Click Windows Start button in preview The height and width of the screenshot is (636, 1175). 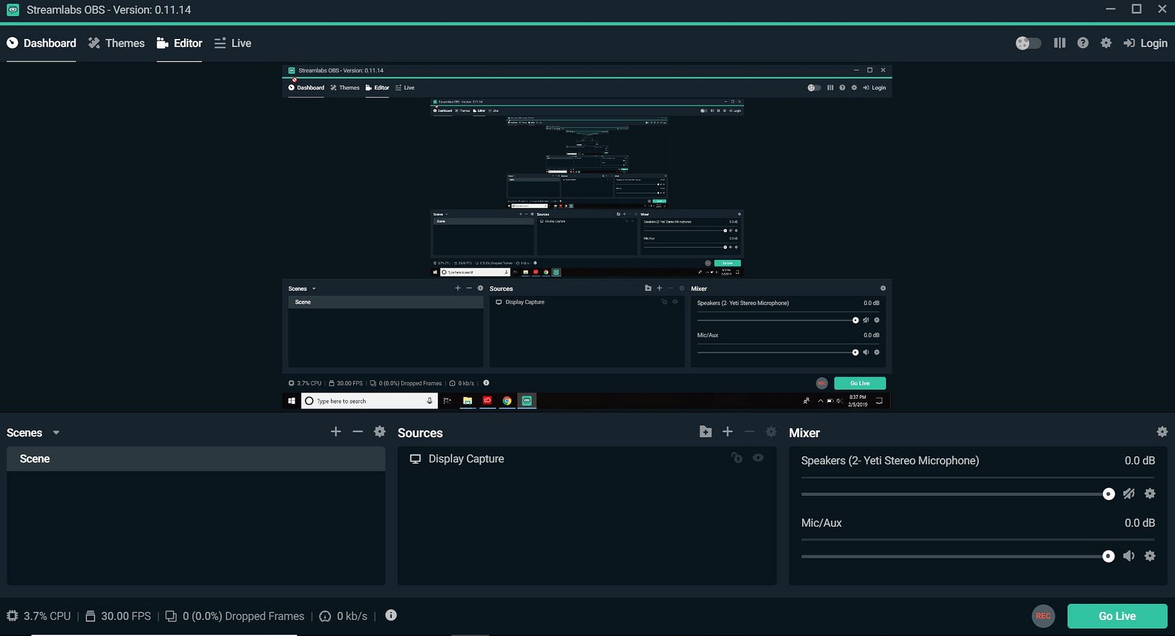(x=292, y=401)
